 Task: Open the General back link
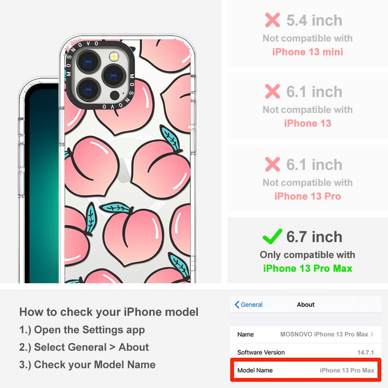[x=249, y=305]
